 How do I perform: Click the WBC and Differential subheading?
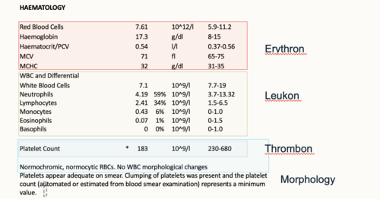[x=49, y=76]
